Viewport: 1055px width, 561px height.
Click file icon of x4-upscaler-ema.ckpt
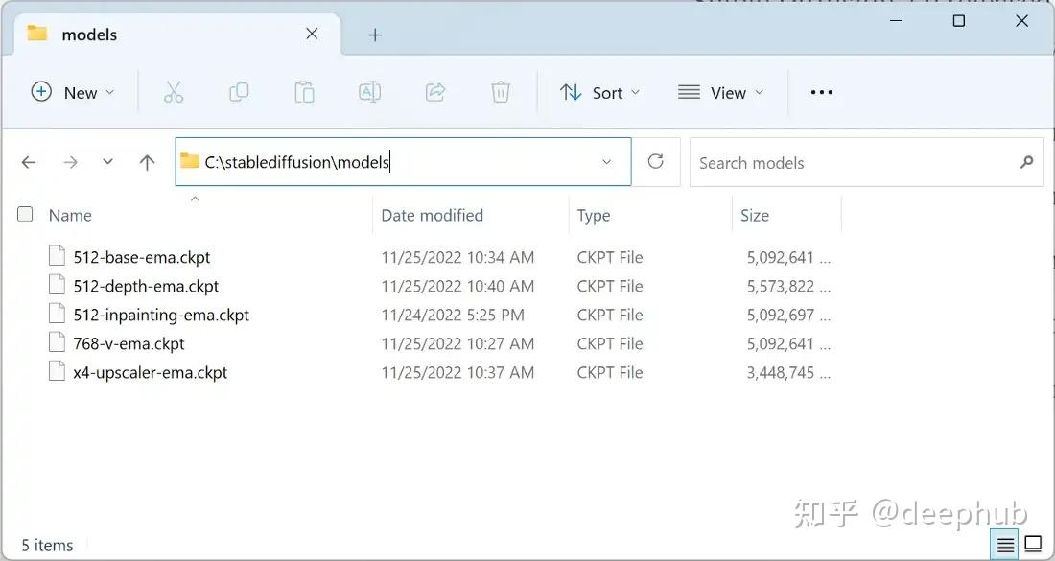pos(58,372)
